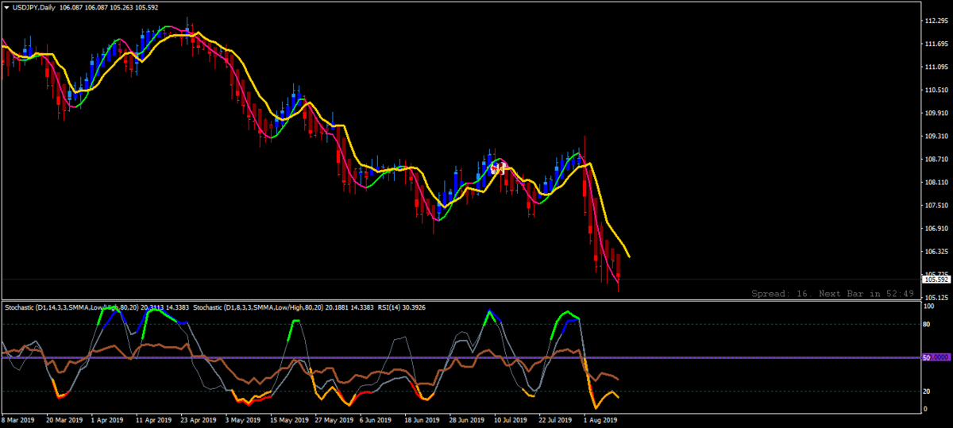953x428 pixels.
Task: Click the second Stochastic (D1,8,3,3) indicator label
Action: tap(282, 306)
